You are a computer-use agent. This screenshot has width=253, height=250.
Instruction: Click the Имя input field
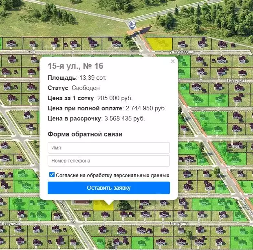point(109,148)
